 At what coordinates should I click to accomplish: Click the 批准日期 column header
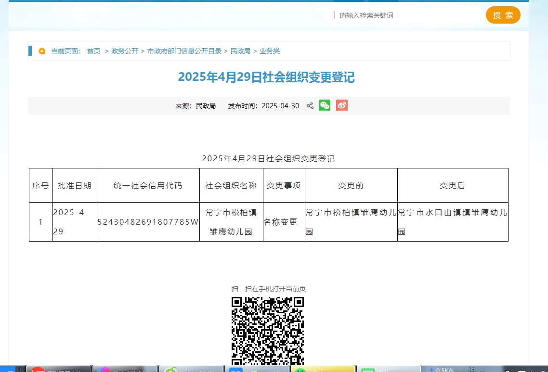pos(75,185)
